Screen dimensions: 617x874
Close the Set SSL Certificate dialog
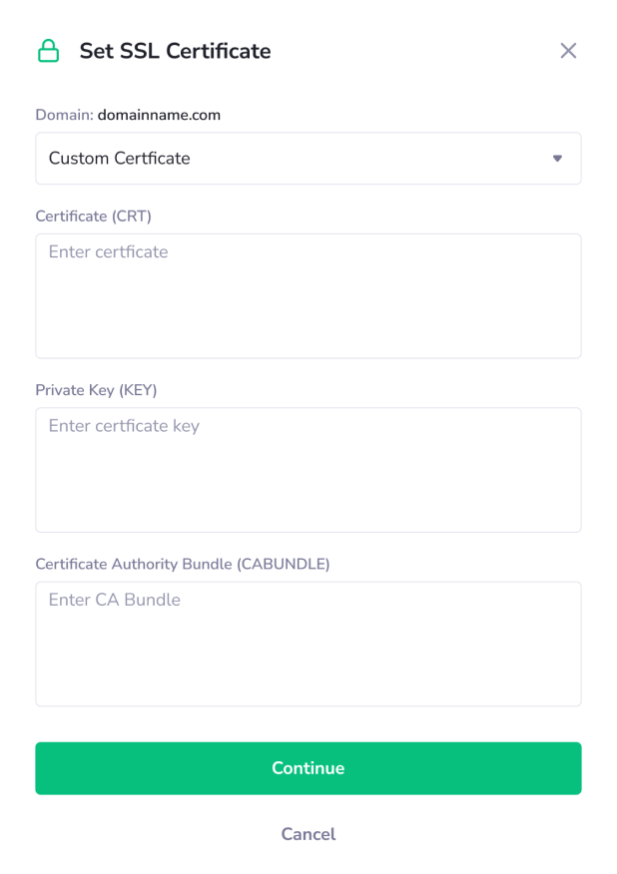point(568,50)
